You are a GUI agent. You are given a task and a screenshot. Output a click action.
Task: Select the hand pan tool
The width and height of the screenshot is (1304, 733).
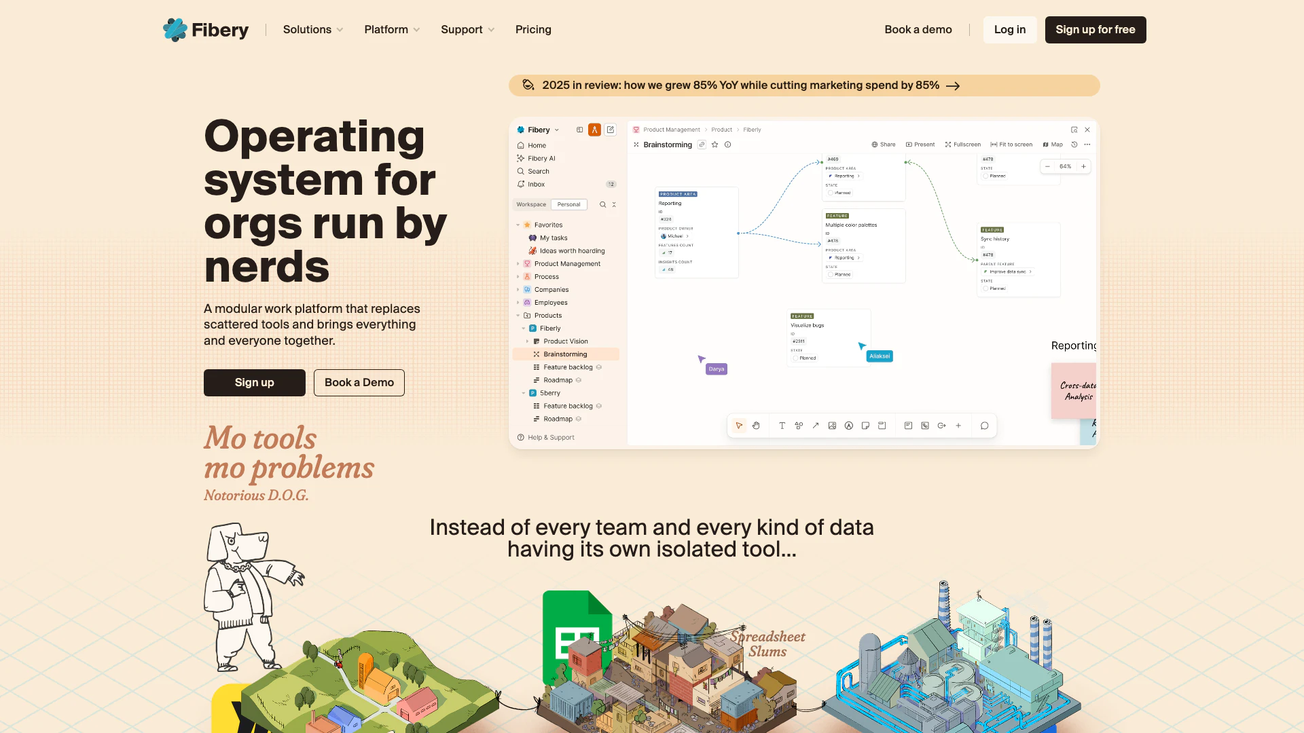[756, 426]
